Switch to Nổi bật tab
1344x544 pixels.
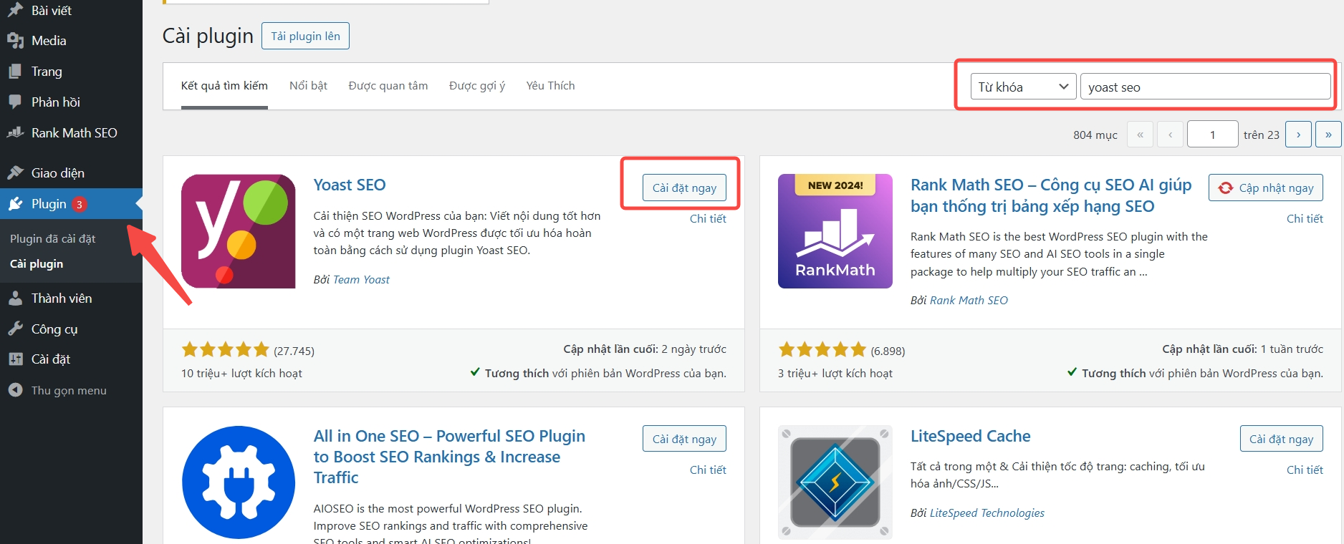click(308, 86)
